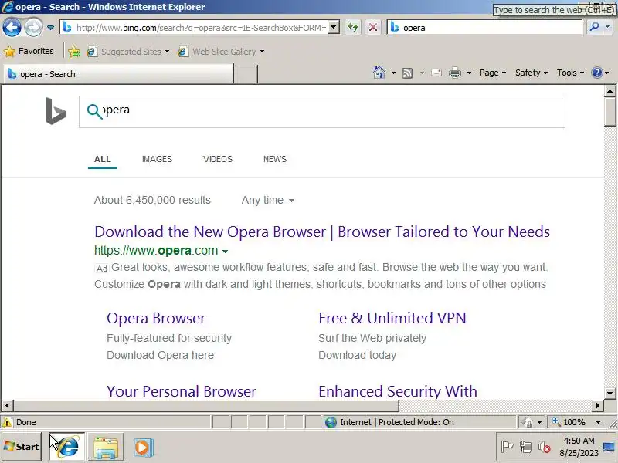Expand the address bar URL dropdown
The width and height of the screenshot is (618, 463).
334,27
